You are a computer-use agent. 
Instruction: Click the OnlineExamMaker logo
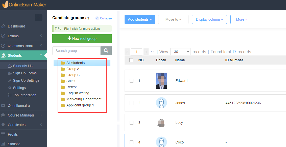click(x=24, y=4)
